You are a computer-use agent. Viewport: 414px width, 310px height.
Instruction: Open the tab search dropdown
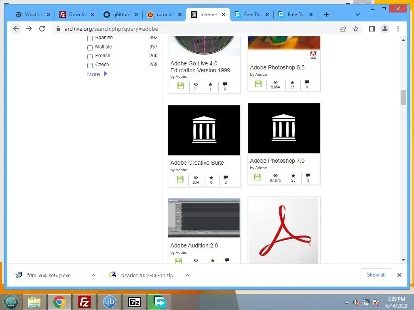357,15
